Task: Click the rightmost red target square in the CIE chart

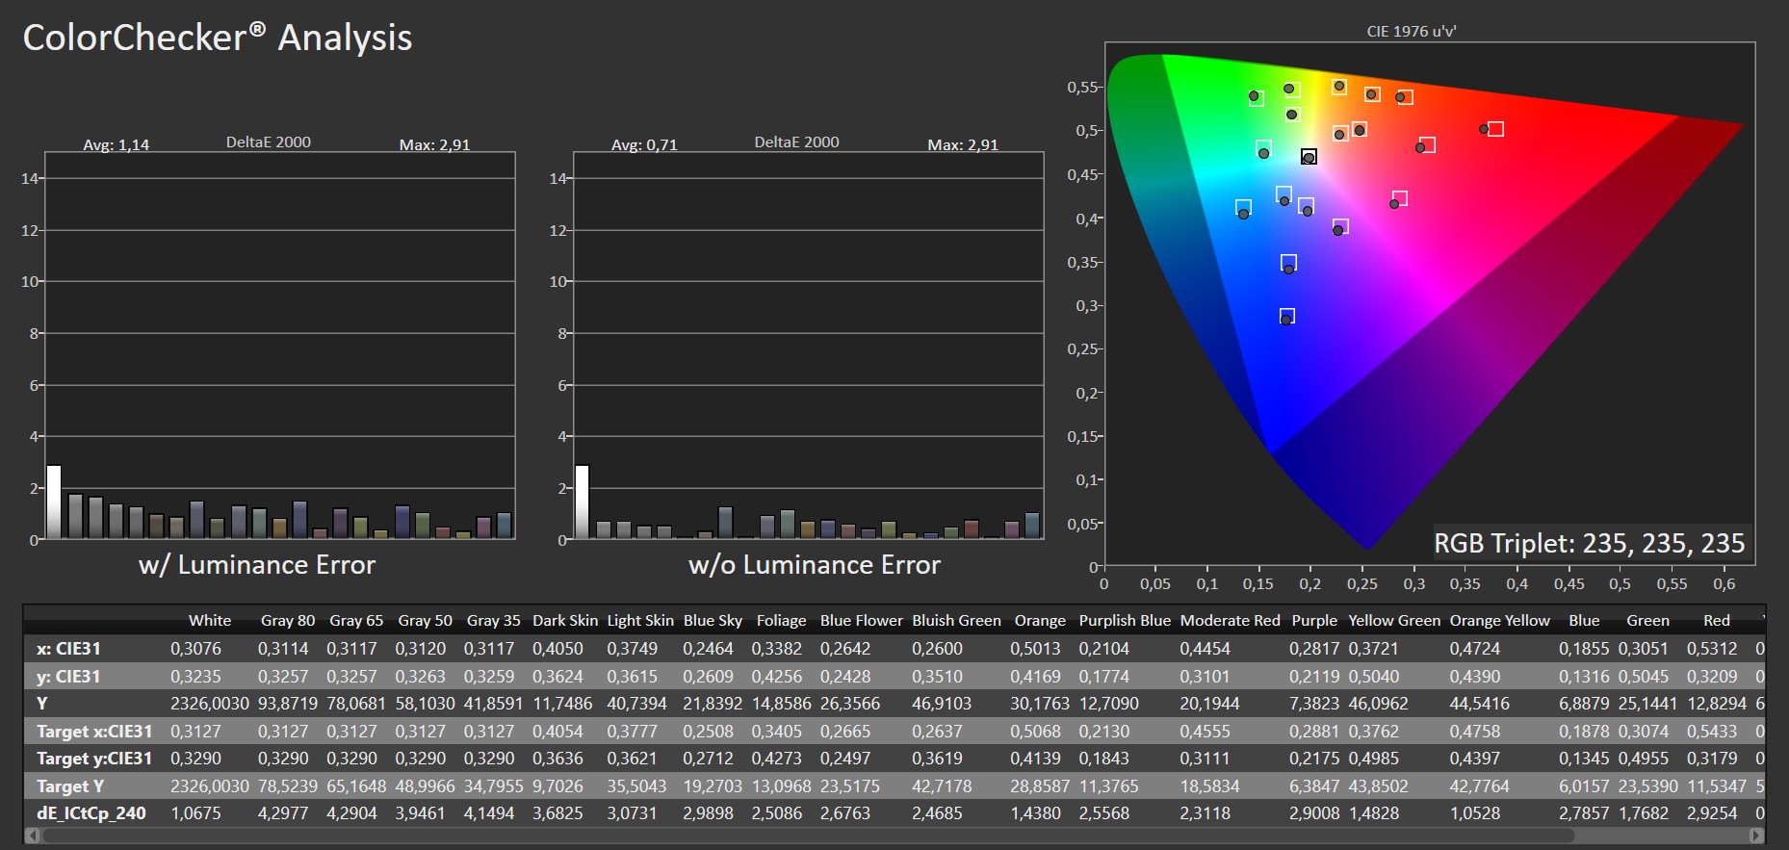Action: 1495,129
